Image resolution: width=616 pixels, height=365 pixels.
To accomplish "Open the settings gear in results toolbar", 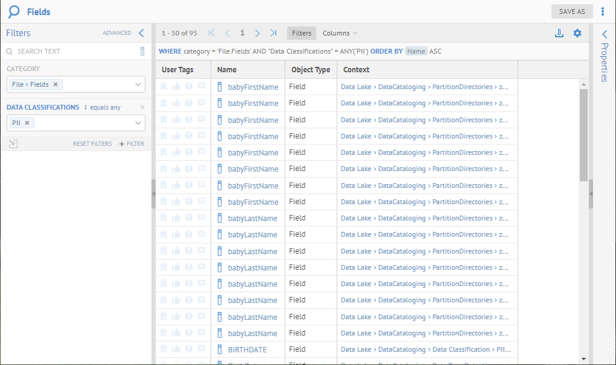I will [577, 33].
